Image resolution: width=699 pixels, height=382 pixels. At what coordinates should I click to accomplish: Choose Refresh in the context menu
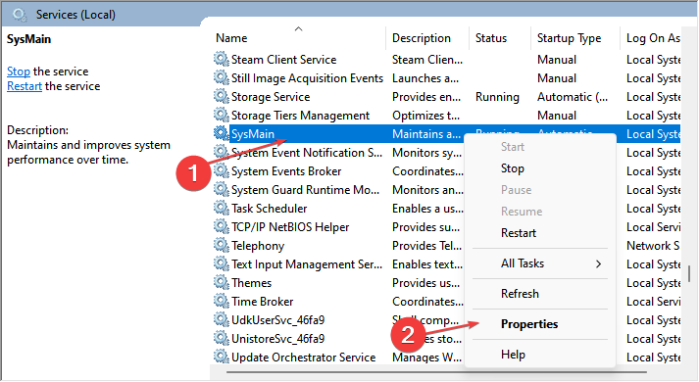[520, 294]
